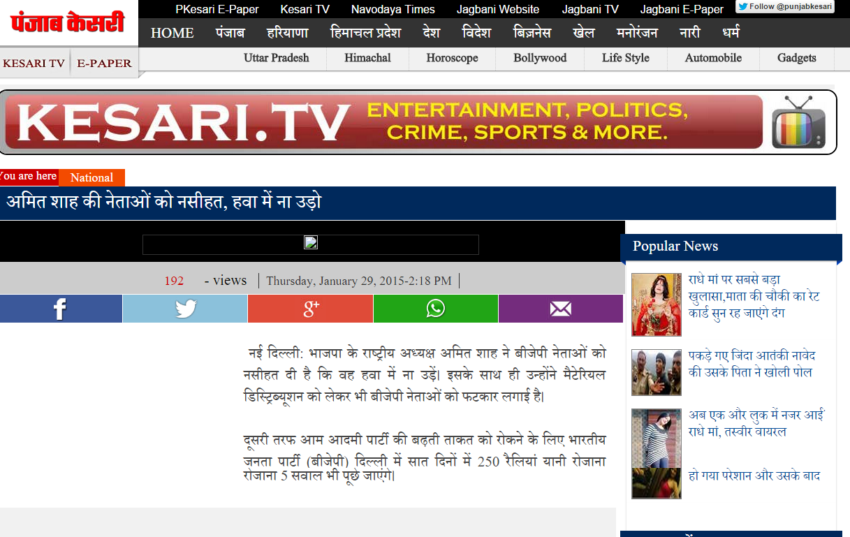Click the broken image placeholder icon

(x=311, y=243)
